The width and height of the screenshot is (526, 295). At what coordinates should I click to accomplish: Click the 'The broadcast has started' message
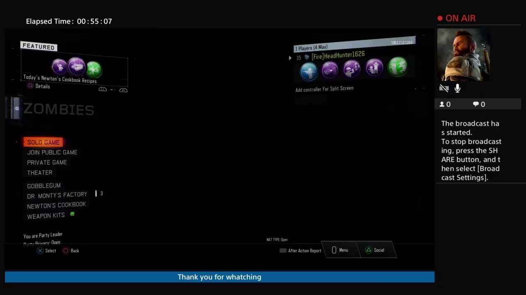(x=470, y=128)
